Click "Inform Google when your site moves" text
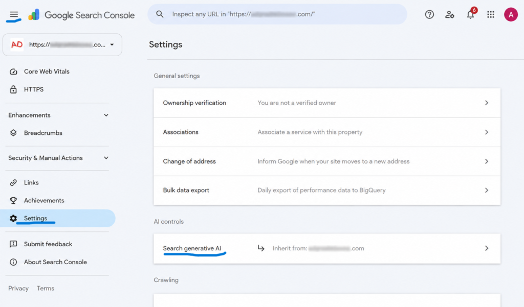 pos(334,161)
